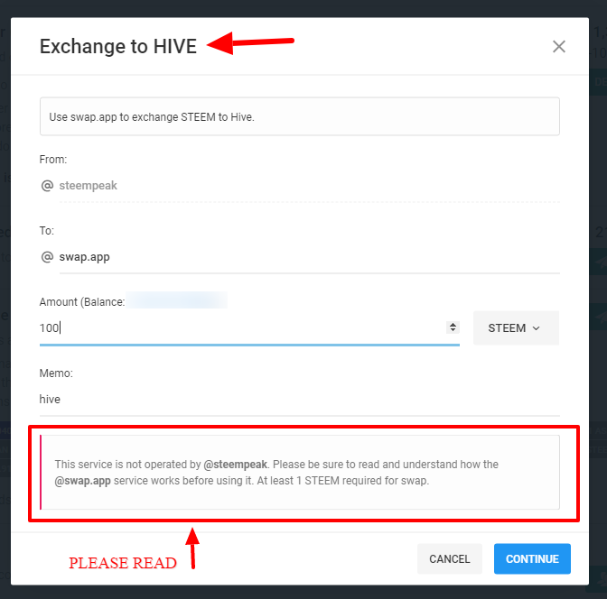Viewport: 607px width, 599px height.
Task: Click the blurred balance next to Amount
Action: tap(177, 300)
